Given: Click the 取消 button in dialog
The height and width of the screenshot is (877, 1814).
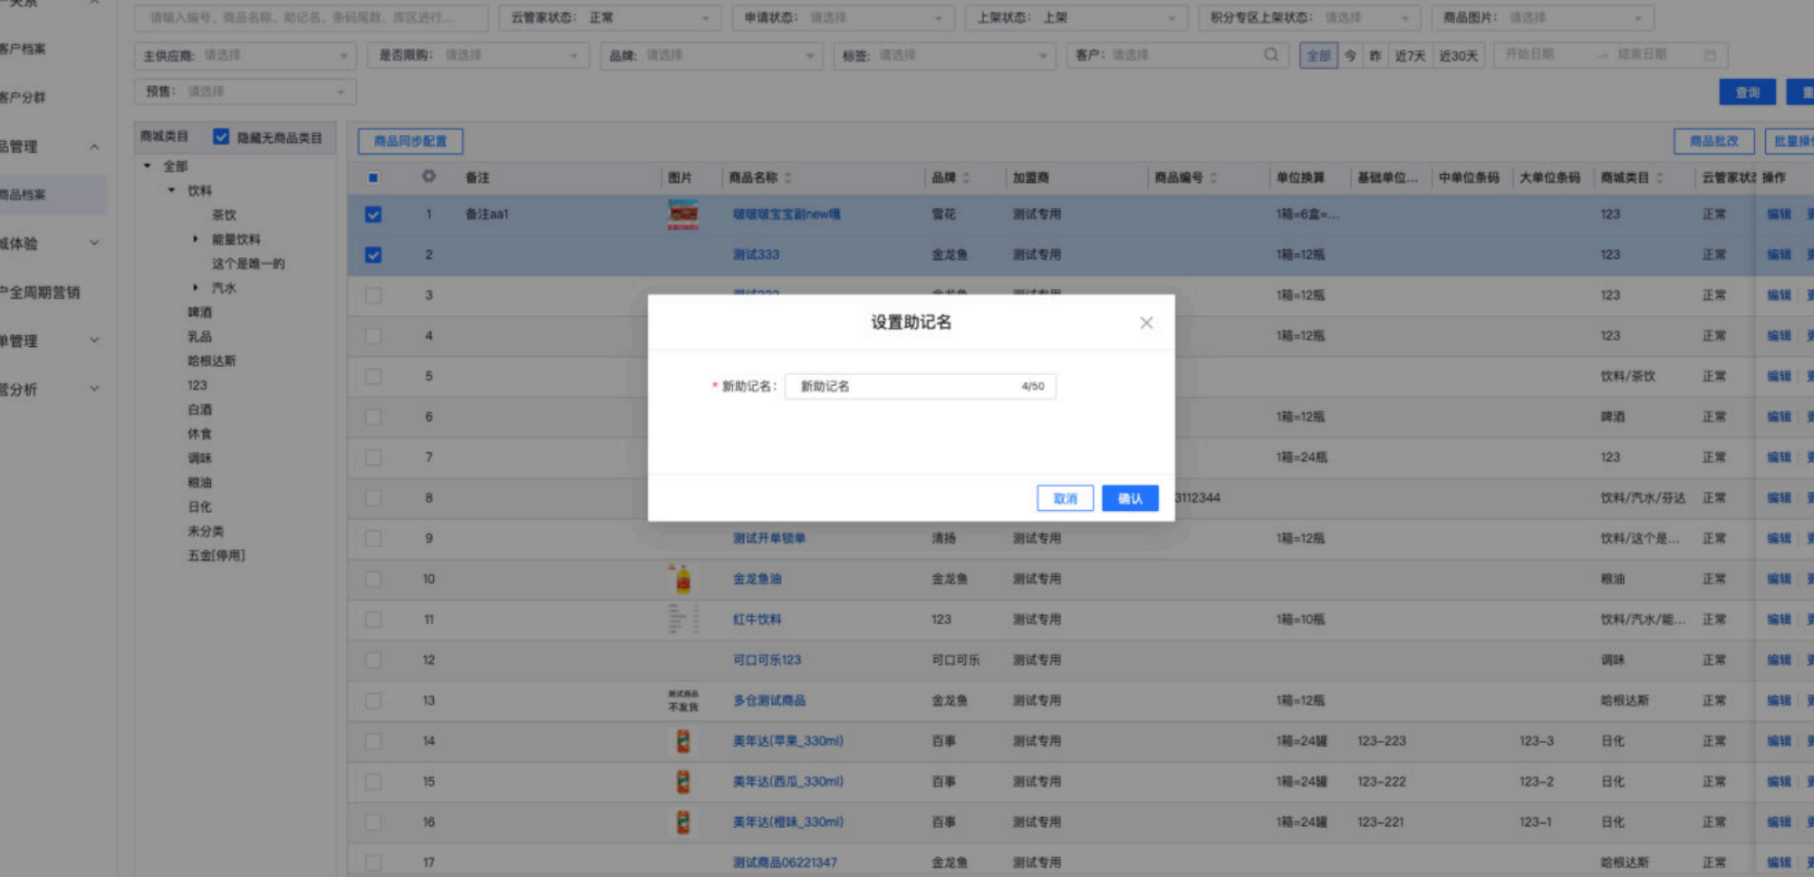Looking at the screenshot, I should [x=1065, y=498].
